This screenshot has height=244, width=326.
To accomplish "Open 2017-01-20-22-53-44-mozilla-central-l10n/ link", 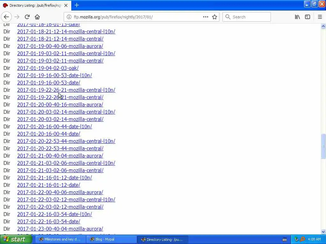I will (66, 141).
